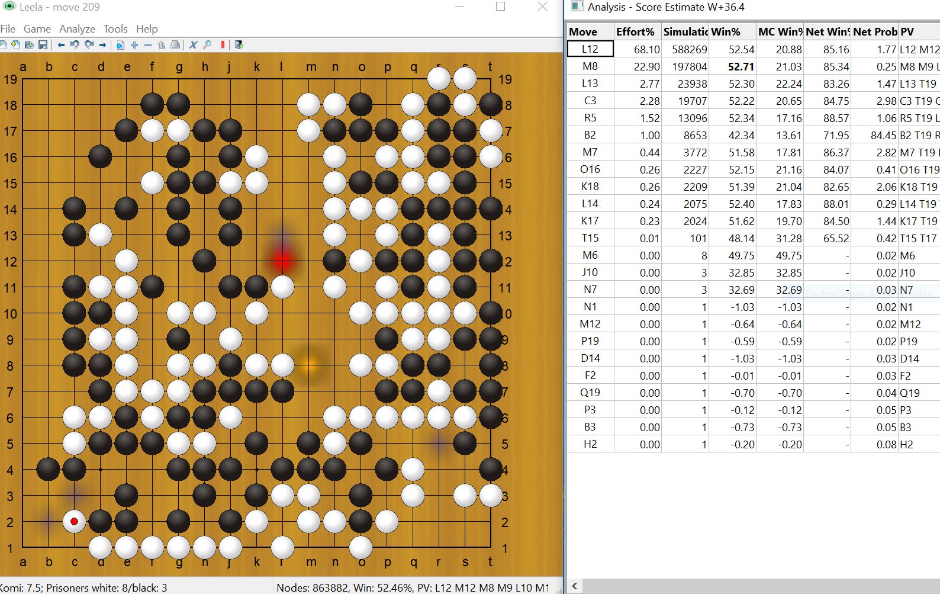Screen dimensions: 940x594
Task: Open a saved game via the folder icon
Action: click(30, 44)
